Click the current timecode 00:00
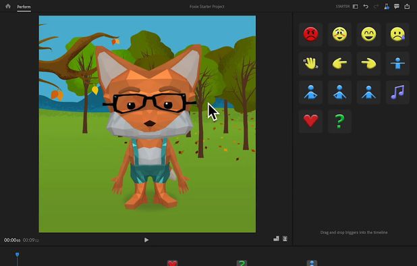This screenshot has height=266, width=417. tap(12, 240)
